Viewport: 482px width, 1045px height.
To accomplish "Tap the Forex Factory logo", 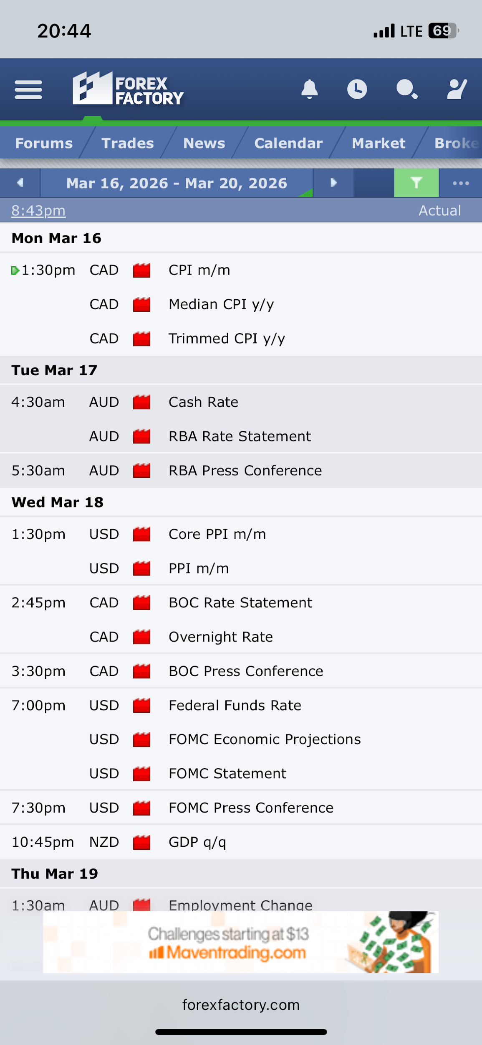I will click(128, 89).
